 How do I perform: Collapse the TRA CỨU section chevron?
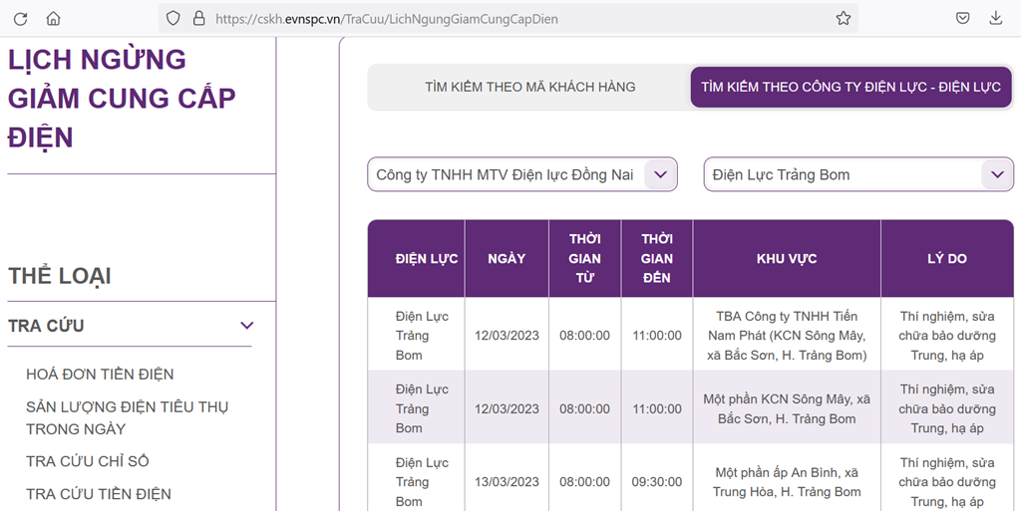(x=247, y=325)
